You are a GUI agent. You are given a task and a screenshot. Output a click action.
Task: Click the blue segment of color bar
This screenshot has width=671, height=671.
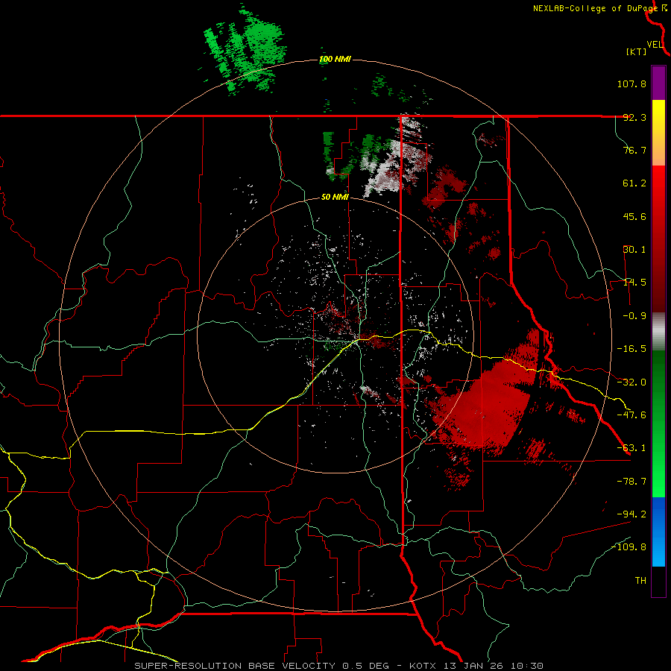(x=658, y=532)
